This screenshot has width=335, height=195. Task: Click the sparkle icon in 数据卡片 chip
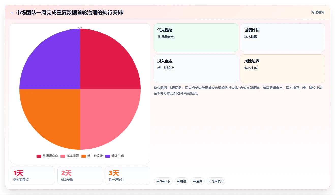click(210, 181)
